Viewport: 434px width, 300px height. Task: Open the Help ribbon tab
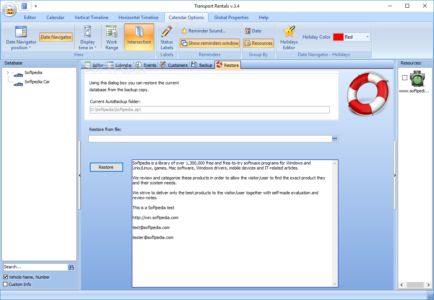pyautogui.click(x=263, y=18)
